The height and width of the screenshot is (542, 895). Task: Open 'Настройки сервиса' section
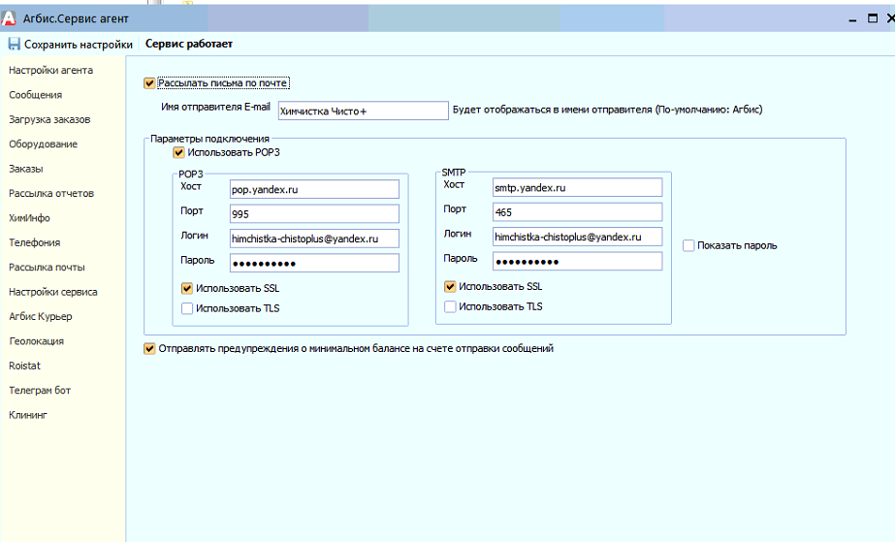coord(53,291)
